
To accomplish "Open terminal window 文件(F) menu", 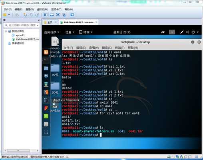I will pos(68,48).
